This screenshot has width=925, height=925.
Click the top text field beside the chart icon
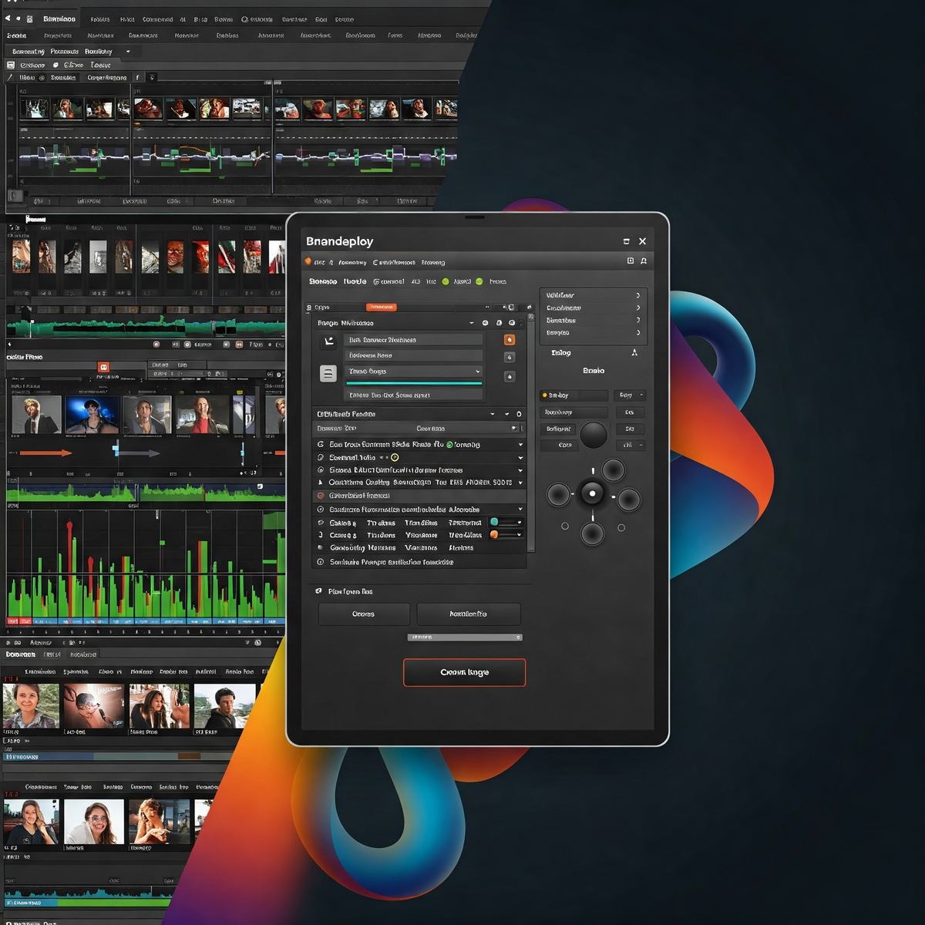pyautogui.click(x=413, y=340)
